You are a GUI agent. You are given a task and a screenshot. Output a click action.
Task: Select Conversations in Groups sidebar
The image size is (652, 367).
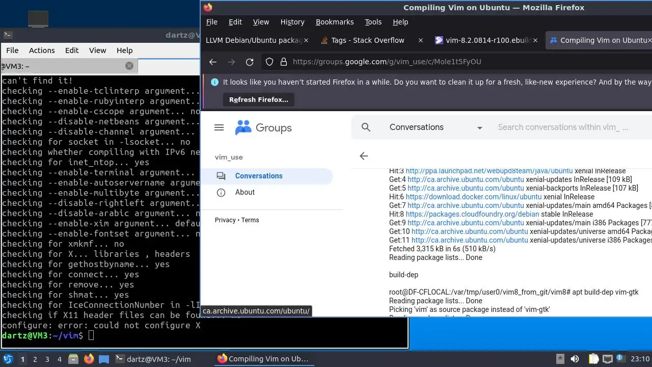click(x=268, y=176)
